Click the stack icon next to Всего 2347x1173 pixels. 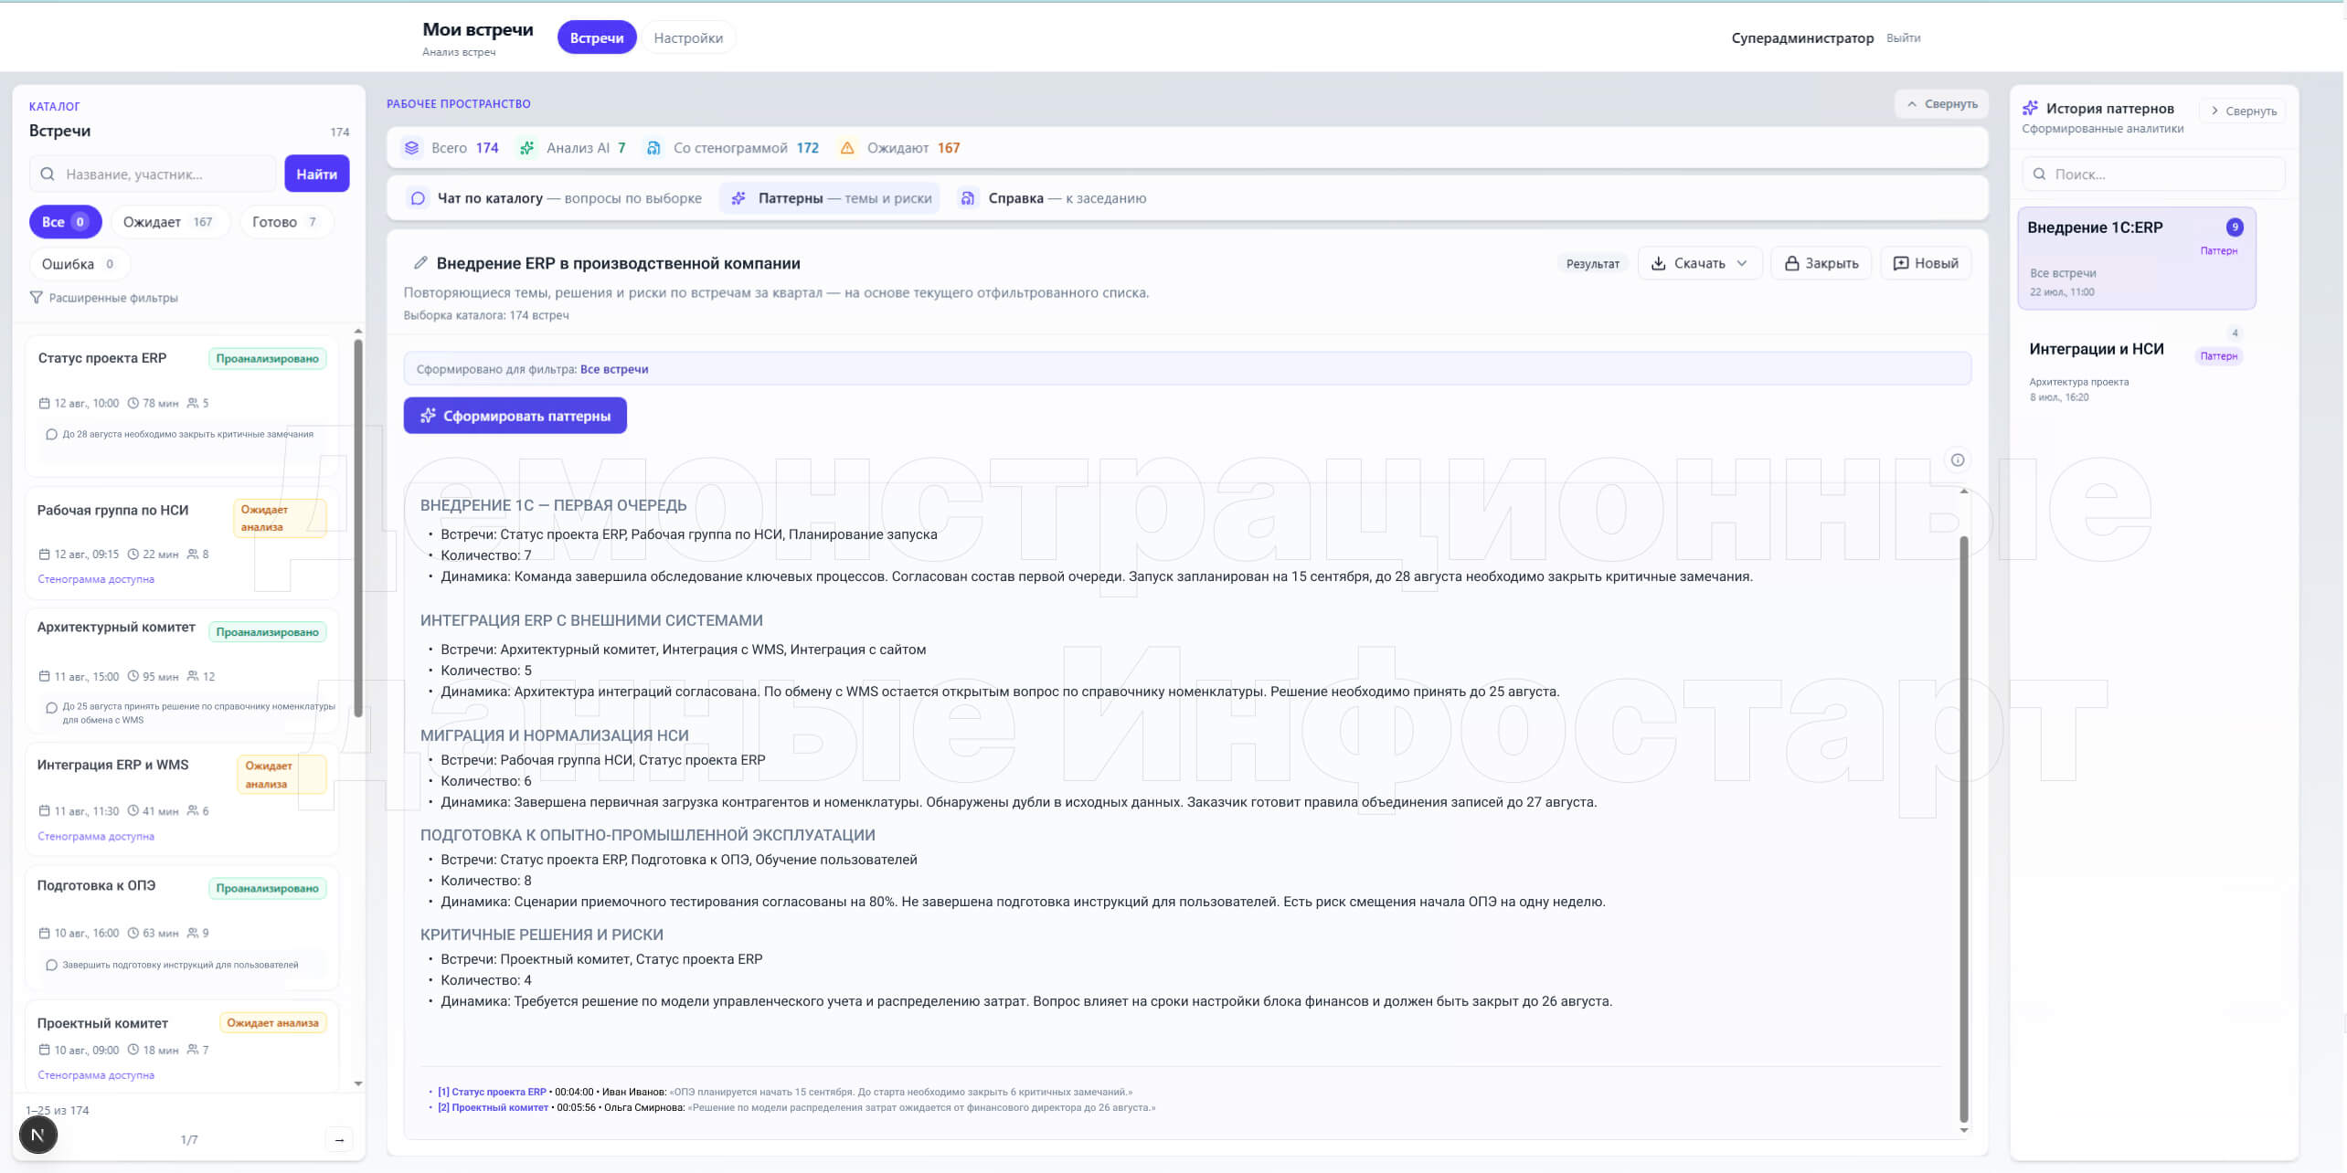click(x=412, y=148)
